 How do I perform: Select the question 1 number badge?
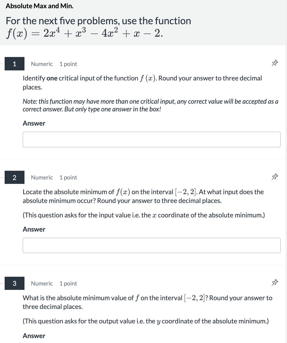[x=14, y=64]
